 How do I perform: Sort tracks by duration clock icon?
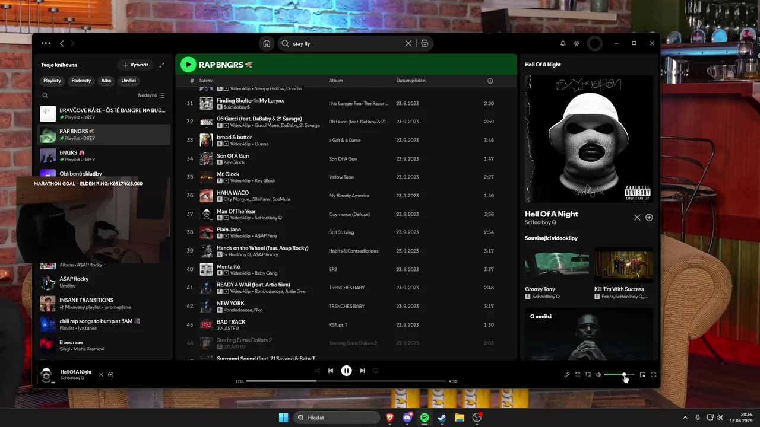pyautogui.click(x=490, y=81)
